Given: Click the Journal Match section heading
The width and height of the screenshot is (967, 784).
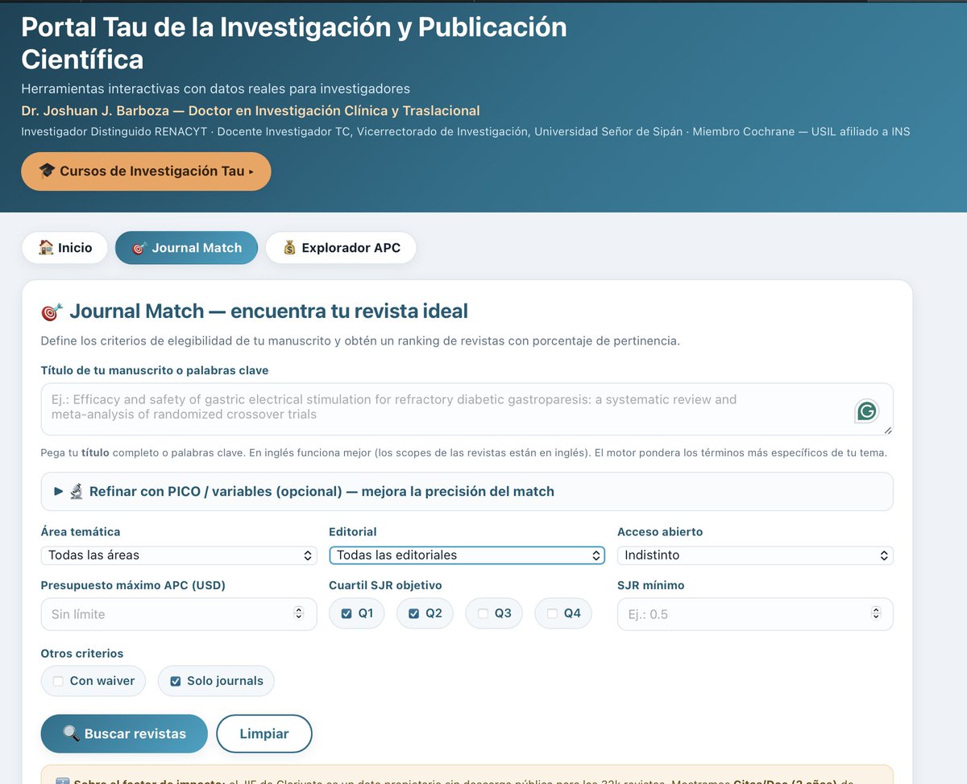Looking at the screenshot, I should click(x=255, y=311).
